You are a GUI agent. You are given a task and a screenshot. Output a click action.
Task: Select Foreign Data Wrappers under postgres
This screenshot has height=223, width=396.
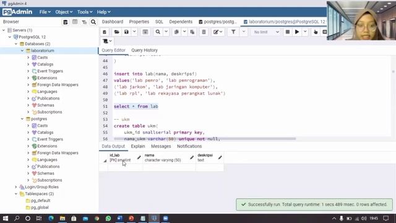tap(58, 153)
